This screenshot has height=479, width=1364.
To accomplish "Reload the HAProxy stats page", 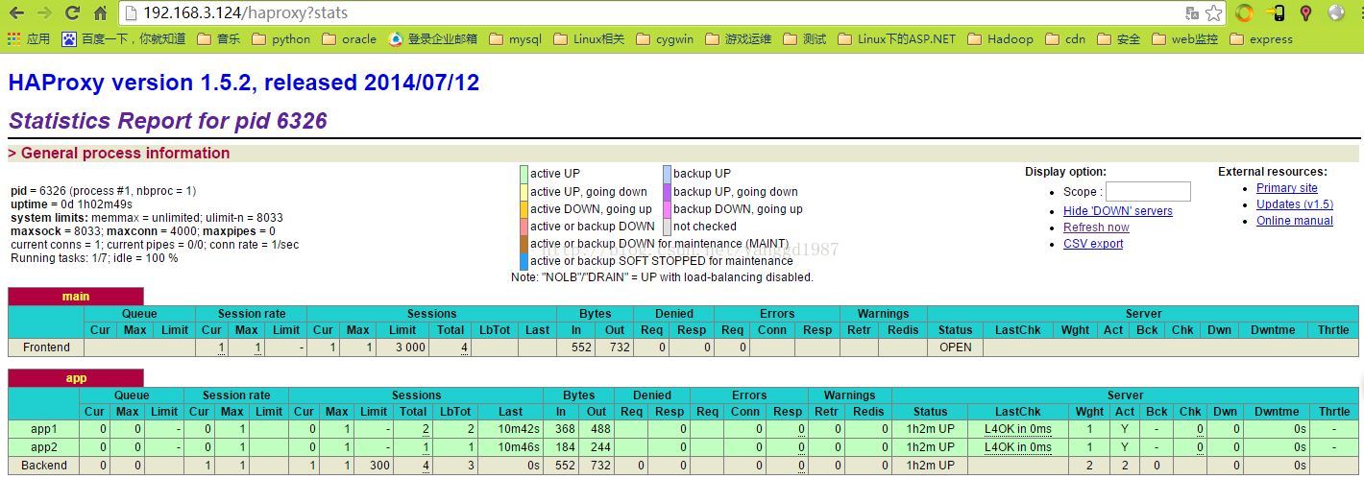I will 72,13.
